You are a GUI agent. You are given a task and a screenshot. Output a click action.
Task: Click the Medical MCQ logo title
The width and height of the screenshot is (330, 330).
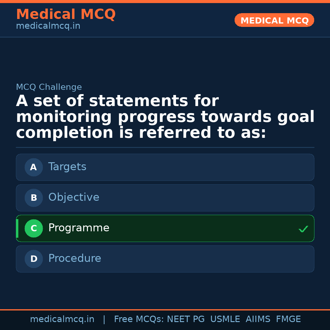(66, 14)
